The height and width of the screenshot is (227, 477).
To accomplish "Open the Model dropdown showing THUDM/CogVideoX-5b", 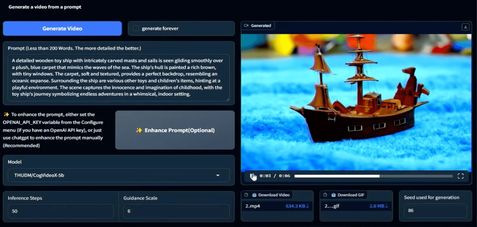I will 118,175.
